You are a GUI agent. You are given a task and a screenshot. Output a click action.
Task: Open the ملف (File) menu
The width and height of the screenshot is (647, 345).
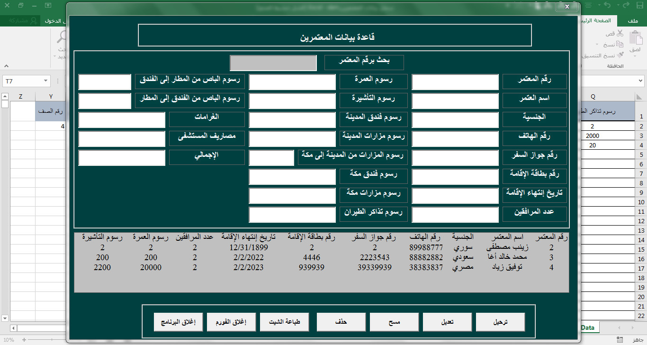pos(633,21)
